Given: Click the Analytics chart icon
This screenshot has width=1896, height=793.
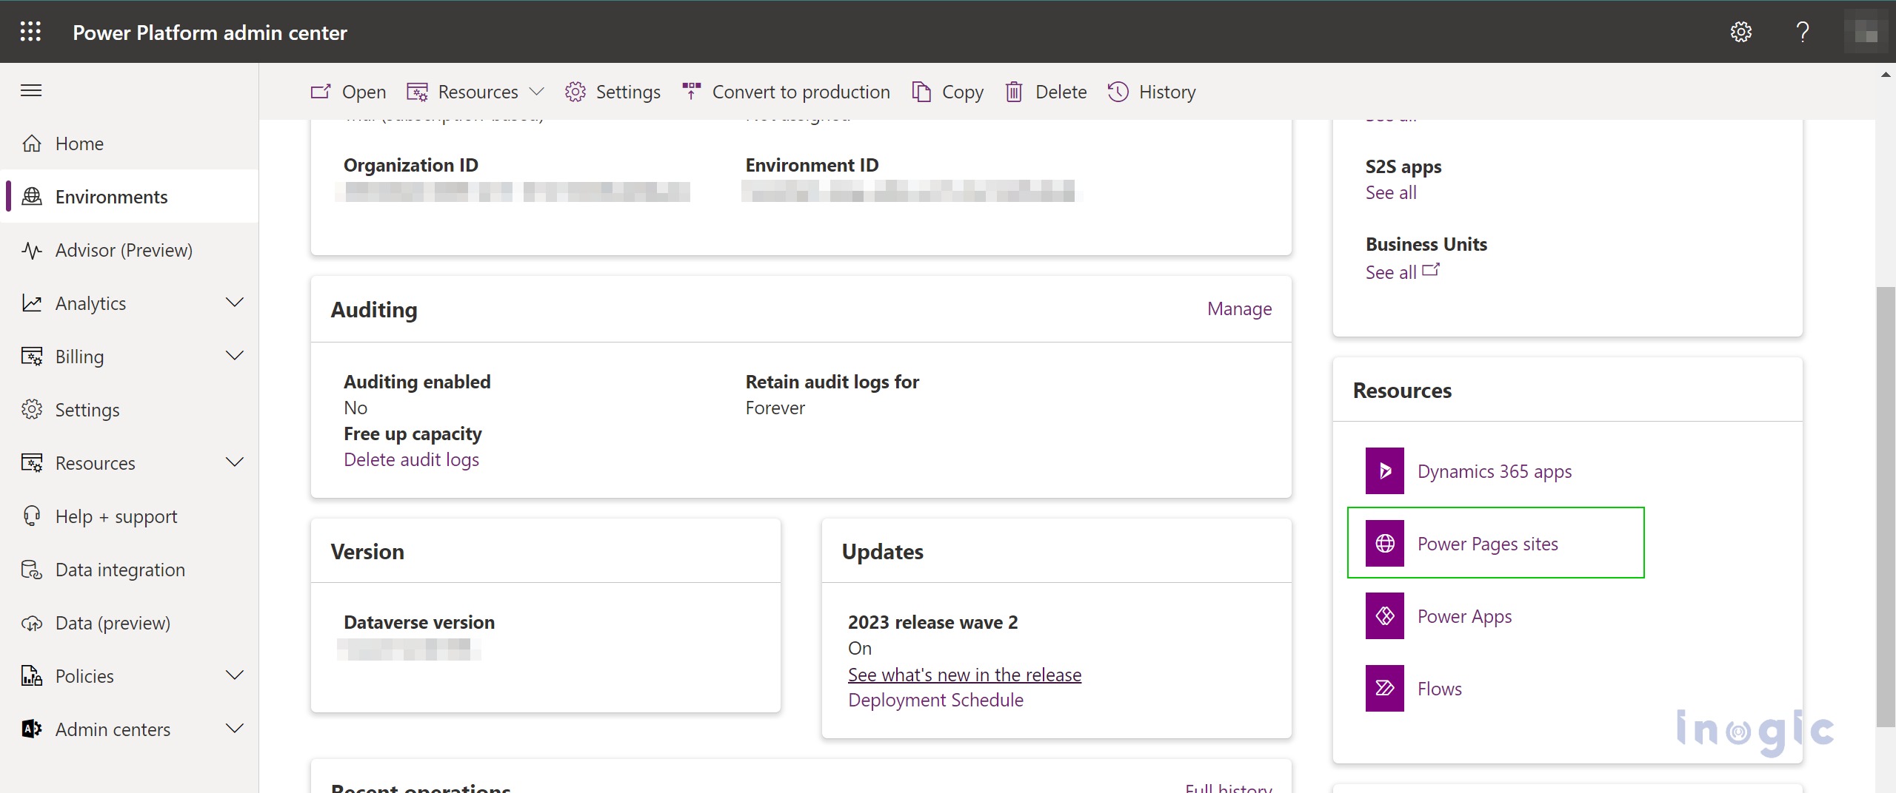Looking at the screenshot, I should [32, 303].
